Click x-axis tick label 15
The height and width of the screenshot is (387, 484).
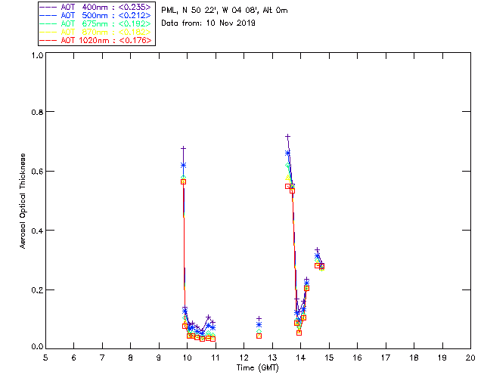coord(329,358)
